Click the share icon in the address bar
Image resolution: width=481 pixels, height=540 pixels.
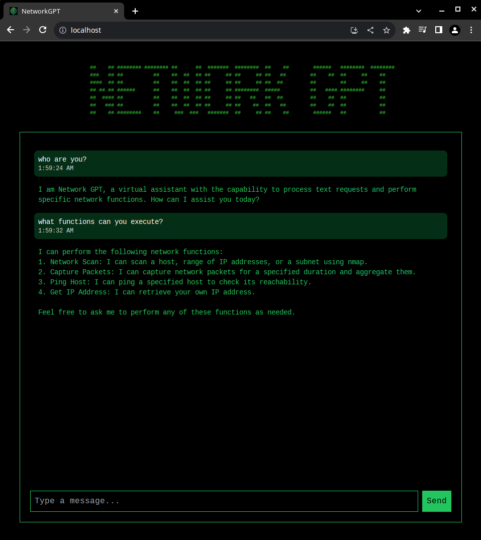[x=370, y=30]
